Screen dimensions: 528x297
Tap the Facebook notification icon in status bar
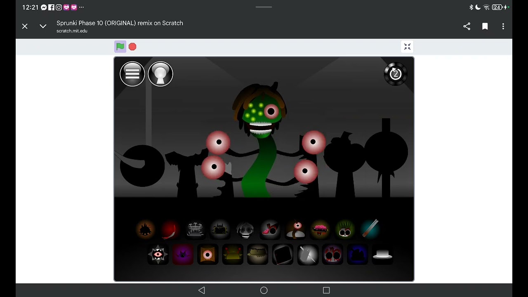pyautogui.click(x=51, y=7)
